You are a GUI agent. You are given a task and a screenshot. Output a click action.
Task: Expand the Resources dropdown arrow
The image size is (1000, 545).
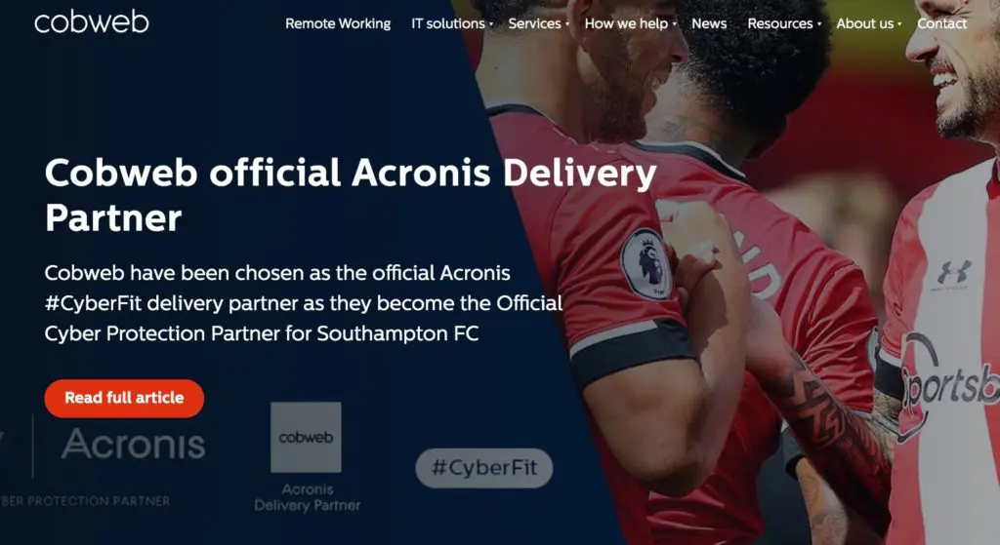click(819, 24)
